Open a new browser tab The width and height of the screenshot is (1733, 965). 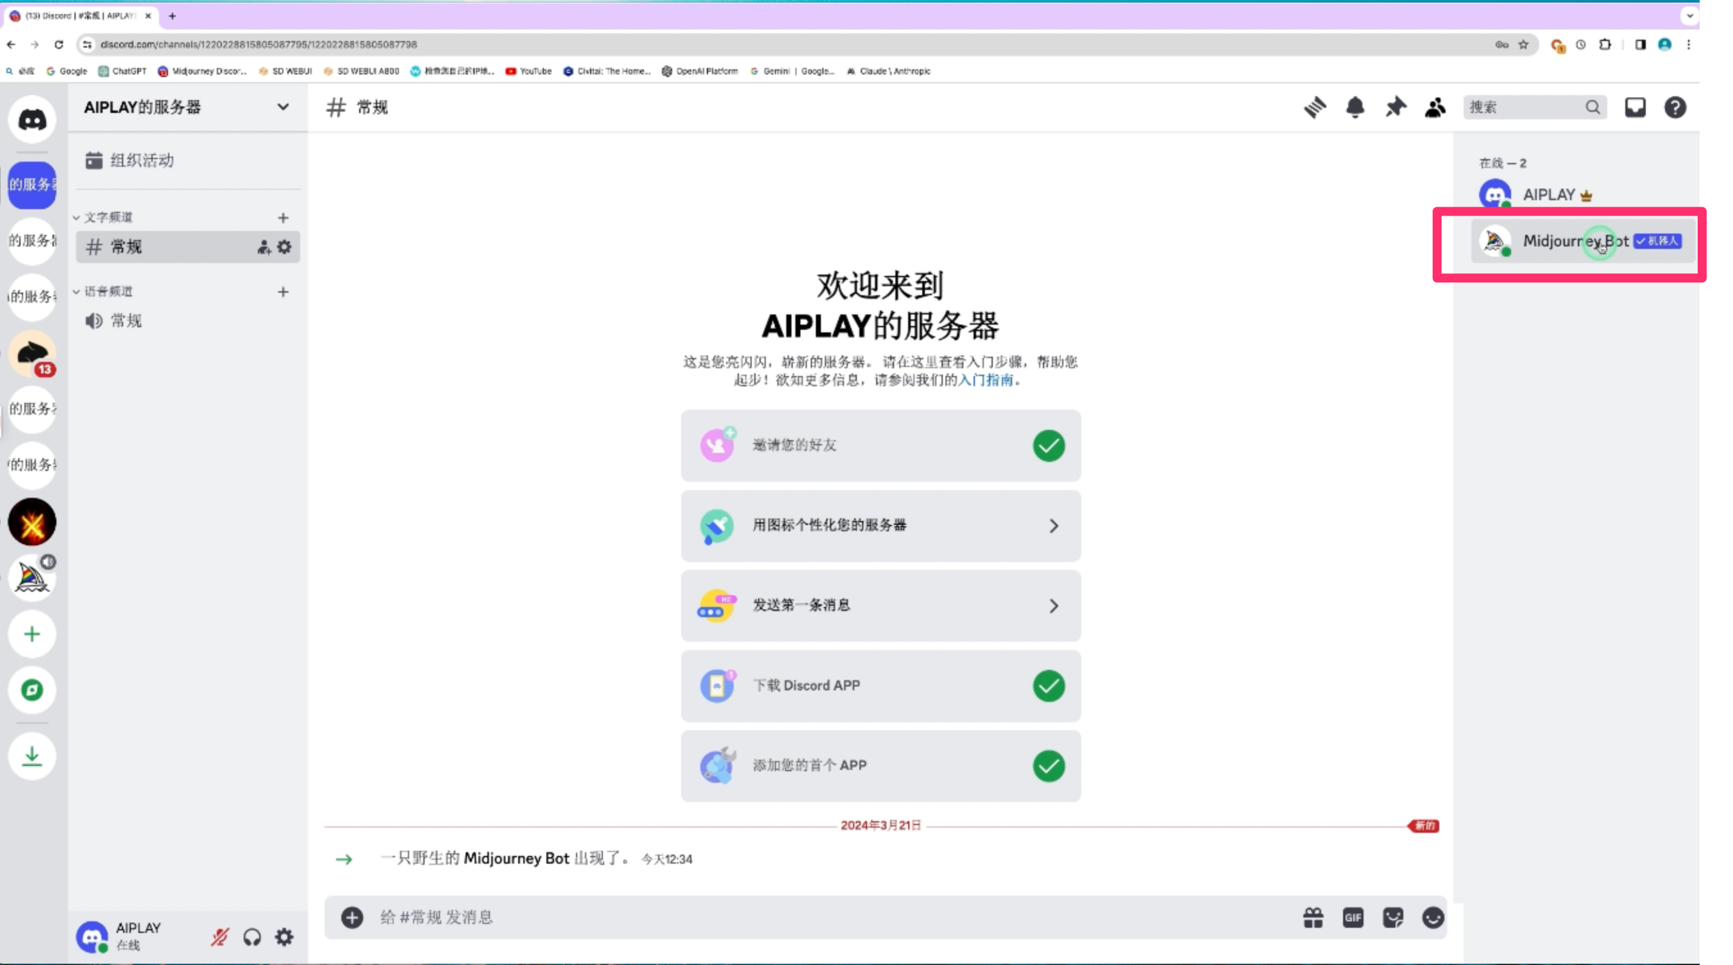pos(173,15)
